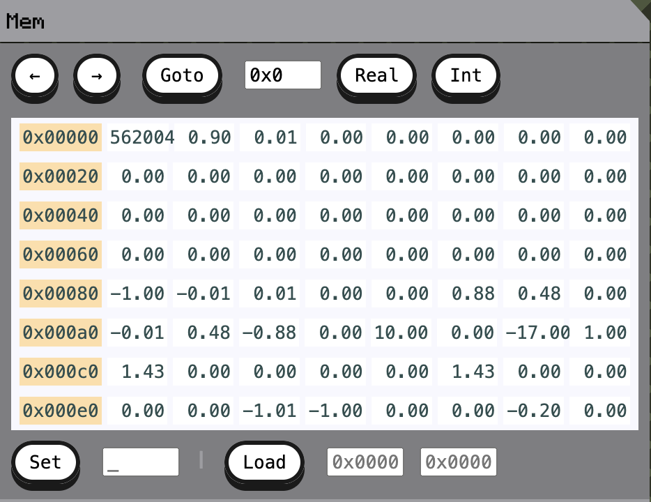This screenshot has width=651, height=502.
Task: Select the 0x00080 row address label
Action: pos(60,294)
